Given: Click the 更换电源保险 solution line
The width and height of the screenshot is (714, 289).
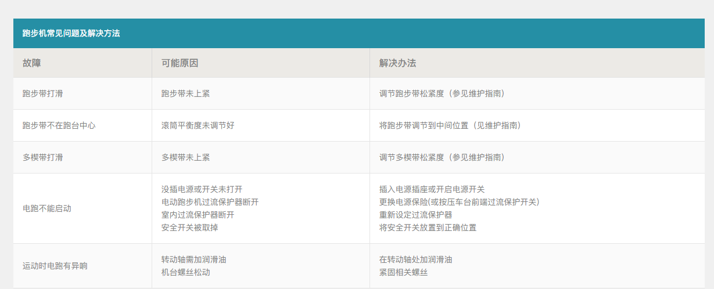Looking at the screenshot, I should pyautogui.click(x=459, y=202).
